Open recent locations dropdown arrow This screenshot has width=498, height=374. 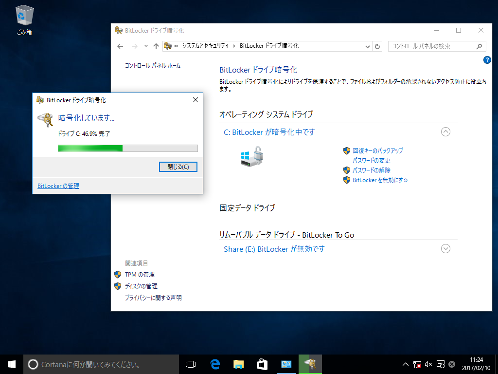click(x=146, y=46)
